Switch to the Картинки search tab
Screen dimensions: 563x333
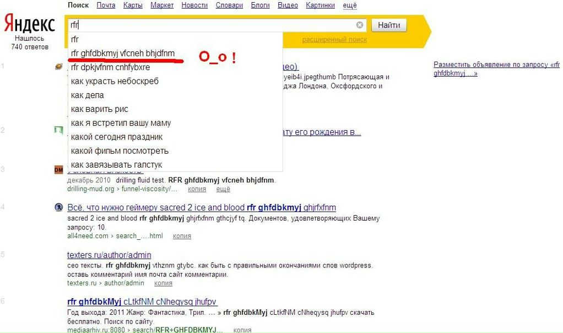pos(321,6)
